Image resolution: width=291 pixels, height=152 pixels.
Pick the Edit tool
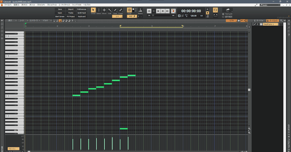pyautogui.click(x=110, y=11)
